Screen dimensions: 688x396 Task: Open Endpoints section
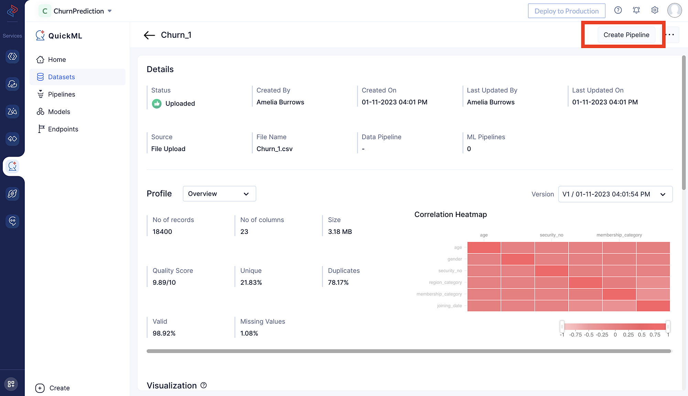(63, 129)
